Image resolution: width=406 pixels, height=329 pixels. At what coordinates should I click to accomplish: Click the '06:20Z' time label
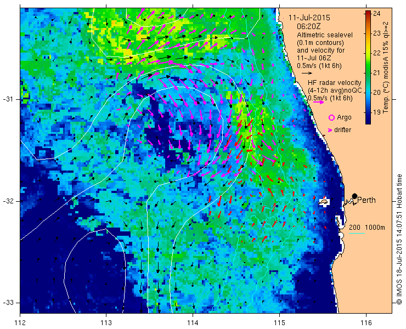pyautogui.click(x=308, y=26)
